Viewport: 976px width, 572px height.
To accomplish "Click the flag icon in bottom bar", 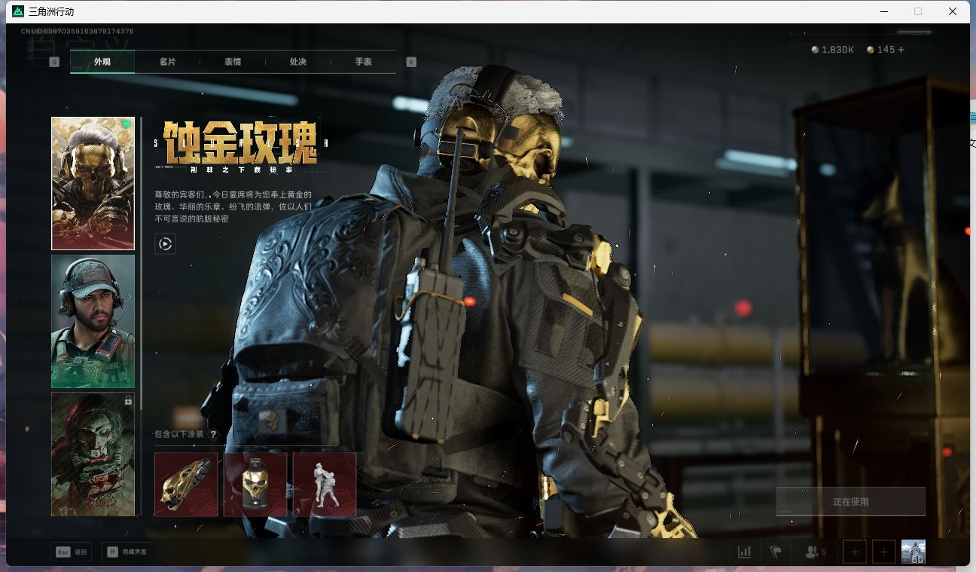I will point(776,552).
